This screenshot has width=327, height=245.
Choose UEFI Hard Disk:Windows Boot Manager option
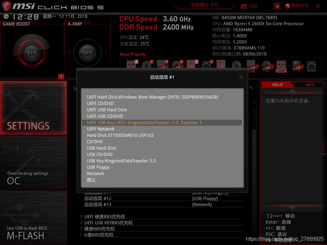162,97
